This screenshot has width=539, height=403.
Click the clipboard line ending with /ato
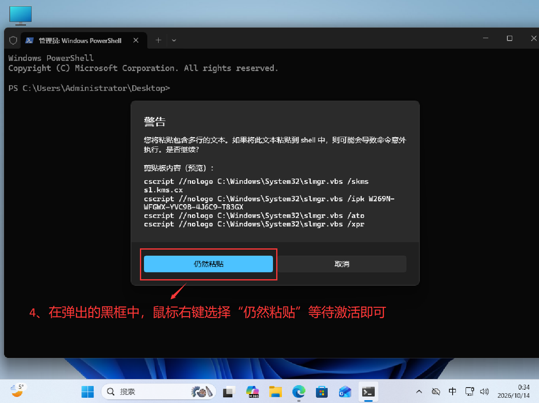(254, 216)
